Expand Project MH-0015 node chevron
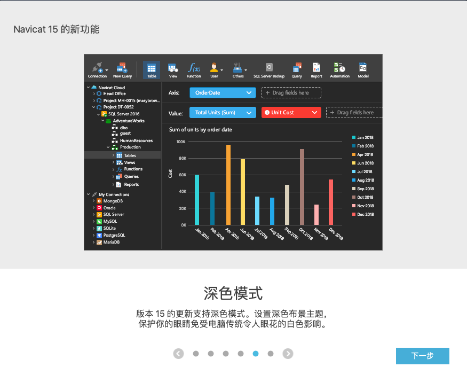Viewport: 467px width, 375px height. tap(94, 100)
